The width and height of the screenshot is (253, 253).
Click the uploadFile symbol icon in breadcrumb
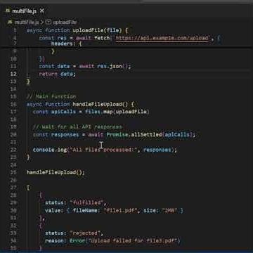(x=48, y=22)
